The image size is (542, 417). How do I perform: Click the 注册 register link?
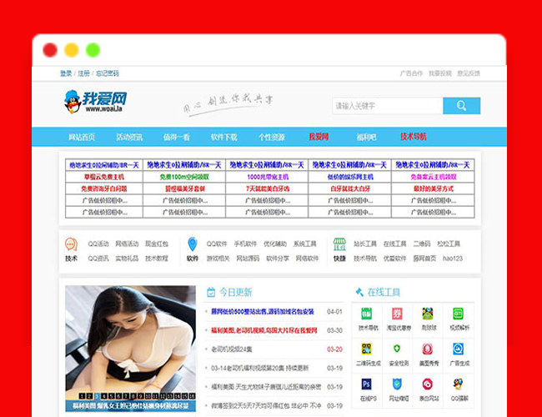(x=83, y=73)
